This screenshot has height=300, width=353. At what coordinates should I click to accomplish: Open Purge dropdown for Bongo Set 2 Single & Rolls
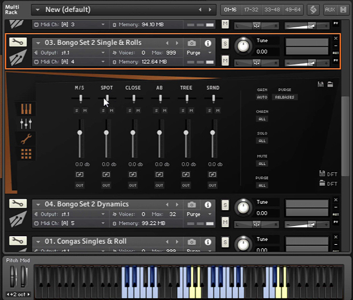pos(210,53)
